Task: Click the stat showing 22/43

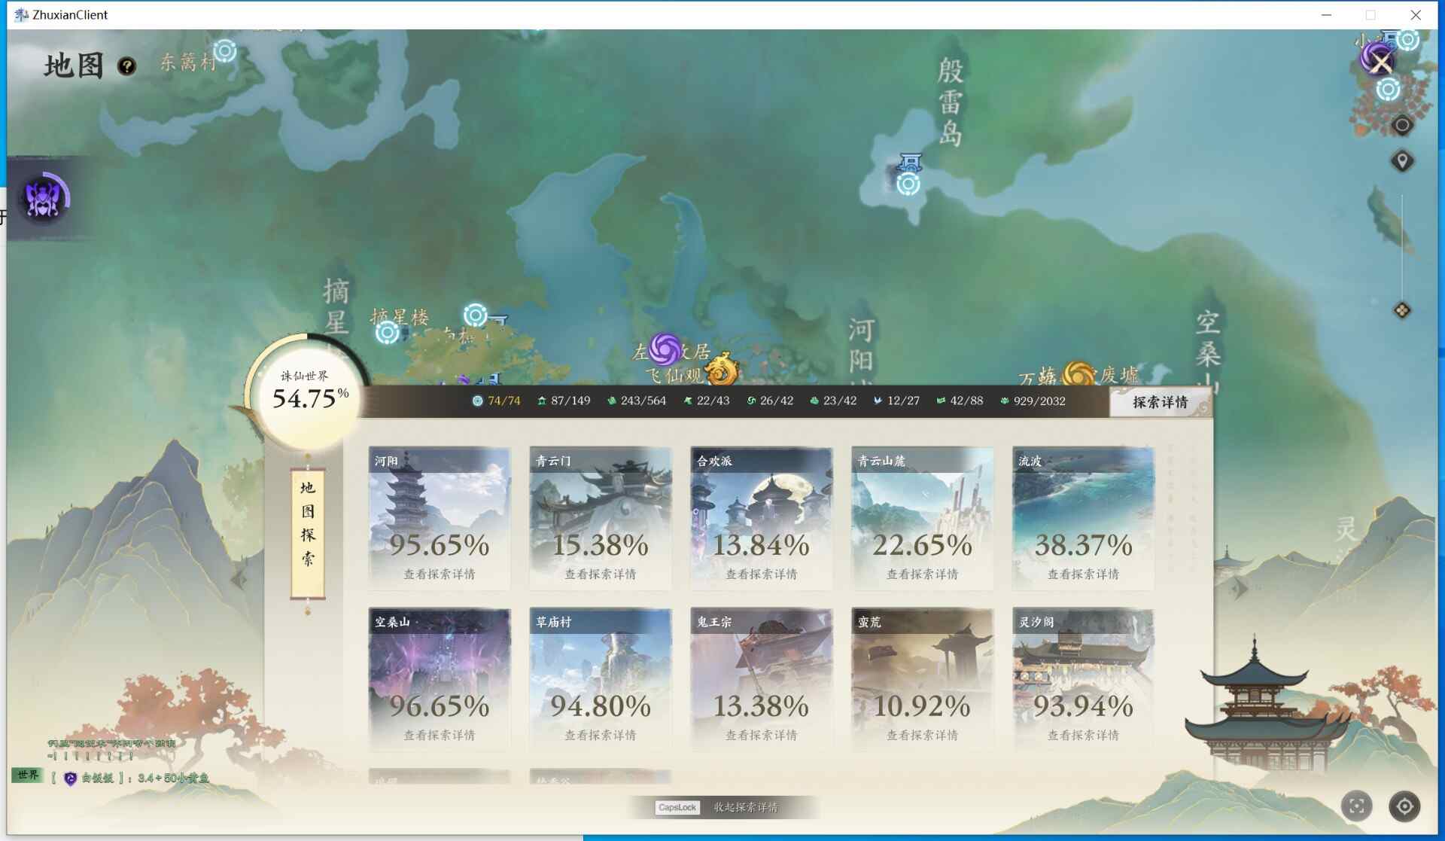Action: tap(707, 401)
